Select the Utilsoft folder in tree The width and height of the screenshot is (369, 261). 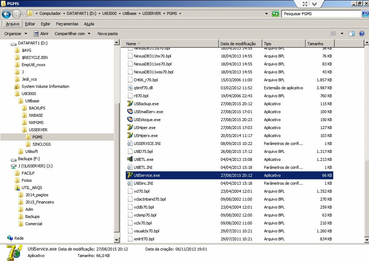pyautogui.click(x=31, y=151)
